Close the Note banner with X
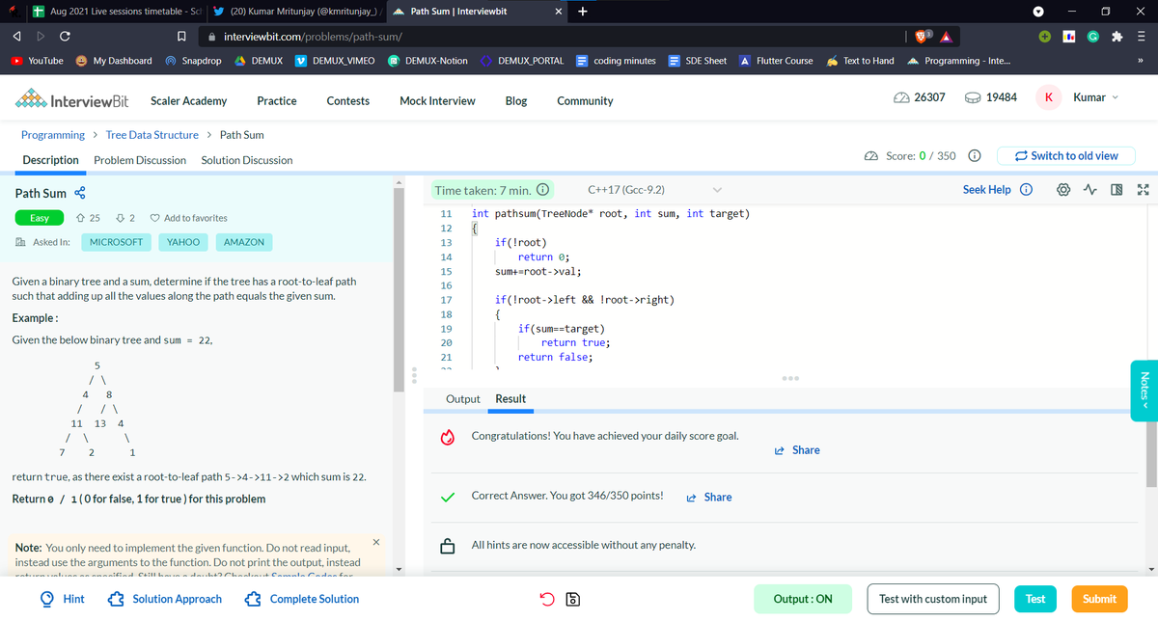Screen dimensions: 1158x621 (375, 544)
